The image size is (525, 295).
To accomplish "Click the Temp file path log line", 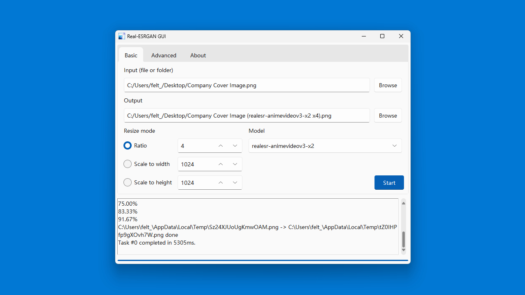I will pyautogui.click(x=258, y=231).
